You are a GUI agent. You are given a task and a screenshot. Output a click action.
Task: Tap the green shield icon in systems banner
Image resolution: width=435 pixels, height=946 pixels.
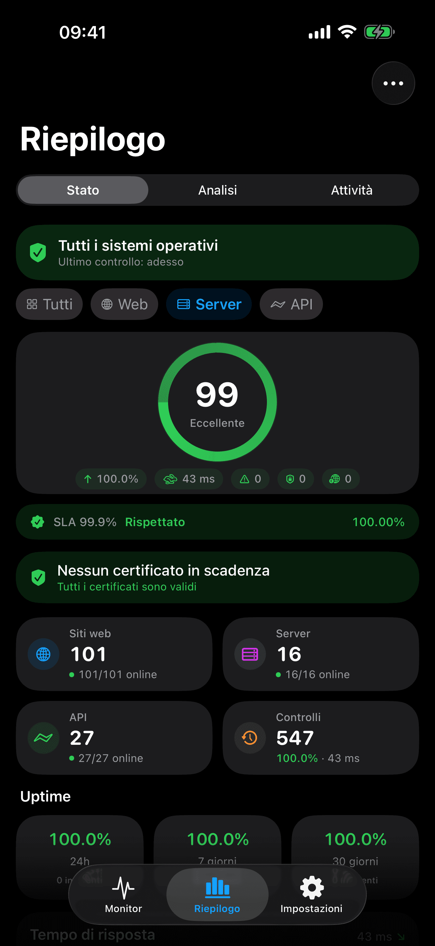pyautogui.click(x=38, y=253)
